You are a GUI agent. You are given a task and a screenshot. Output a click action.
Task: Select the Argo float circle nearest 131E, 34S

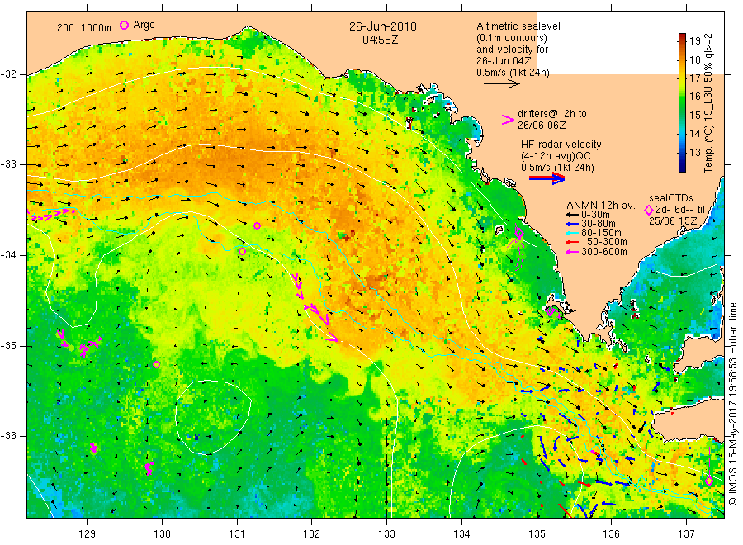242,252
